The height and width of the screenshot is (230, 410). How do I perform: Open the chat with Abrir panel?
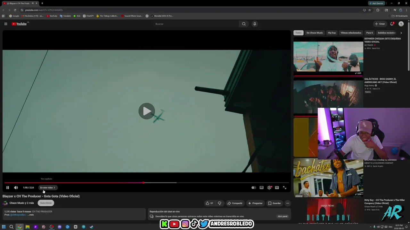click(283, 216)
